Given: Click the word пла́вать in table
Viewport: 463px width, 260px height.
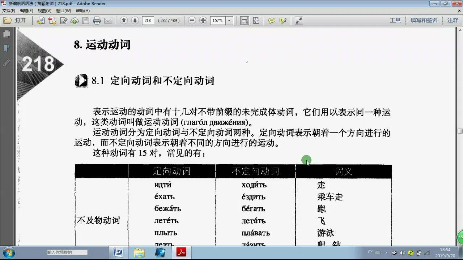Looking at the screenshot, I should (x=256, y=233).
